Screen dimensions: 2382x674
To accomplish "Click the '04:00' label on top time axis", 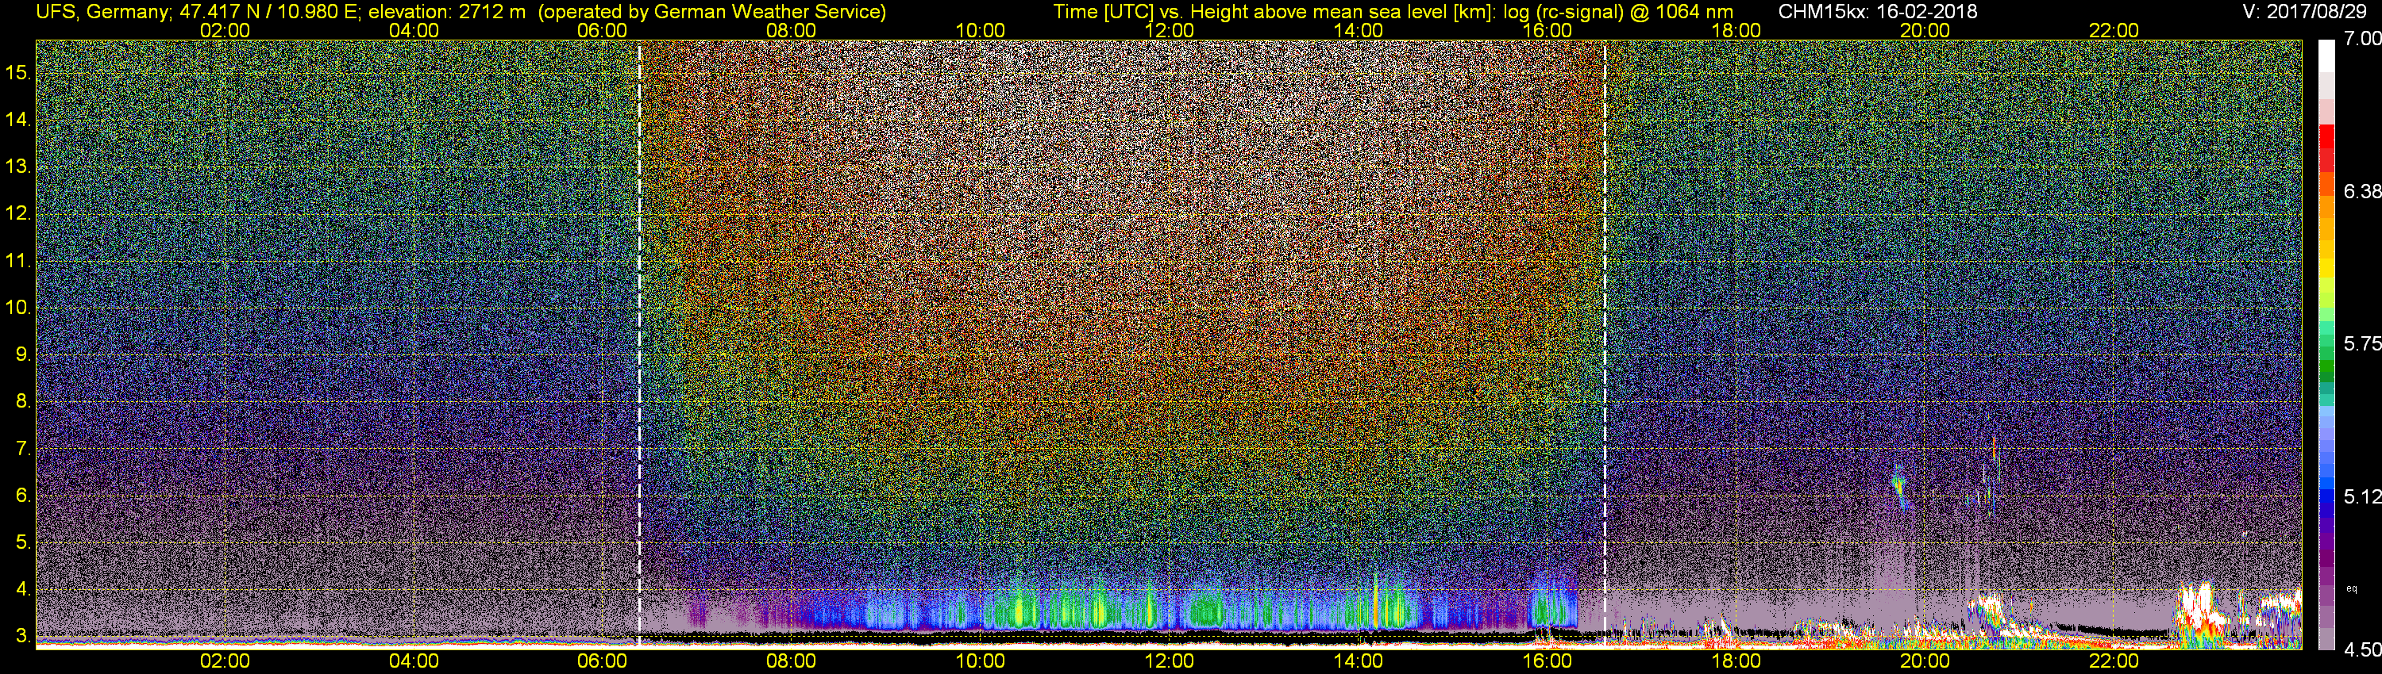I will pos(414,30).
